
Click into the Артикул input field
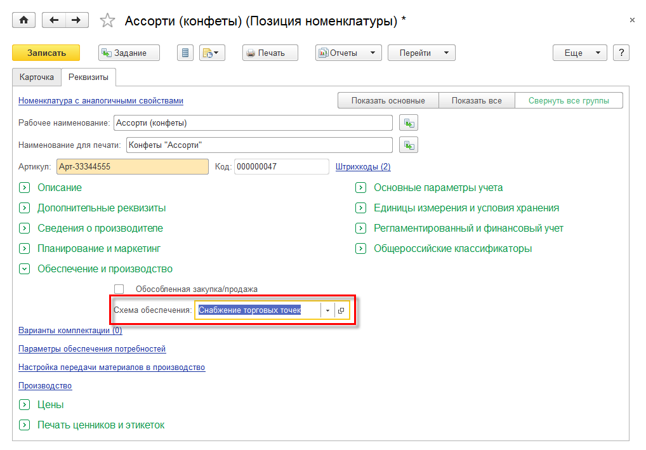coord(132,167)
